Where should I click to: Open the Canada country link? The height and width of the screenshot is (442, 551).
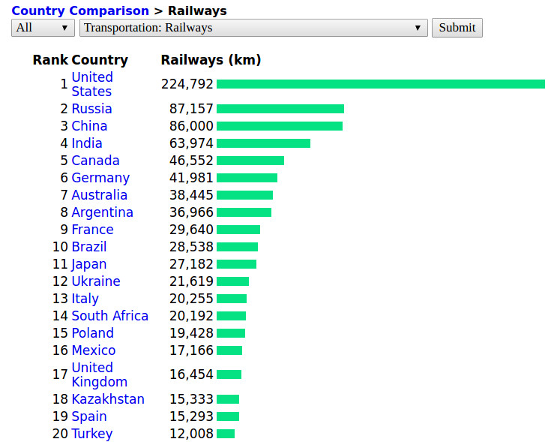tap(96, 161)
